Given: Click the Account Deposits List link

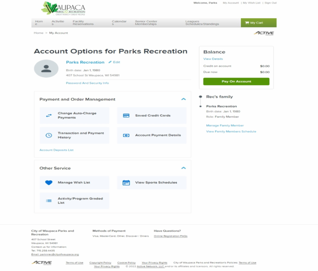Looking at the screenshot, I should click(x=56, y=150).
